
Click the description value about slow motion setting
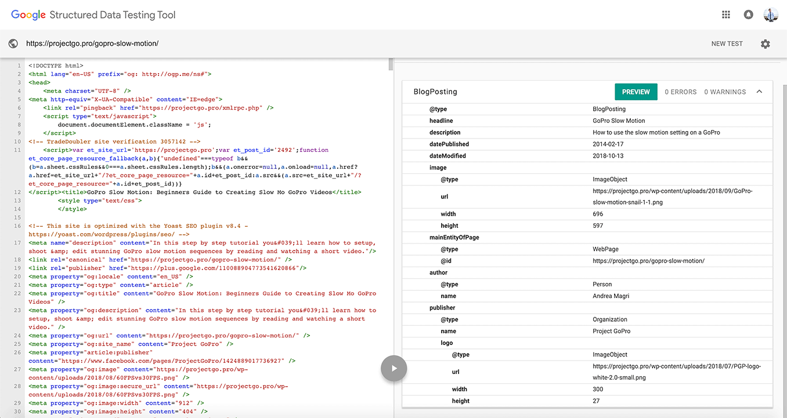[656, 132]
